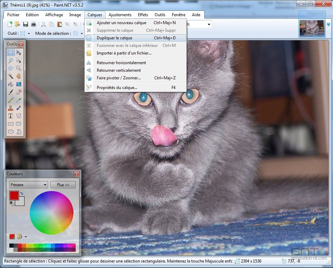Swap primary and secondary colors

pyautogui.click(x=22, y=193)
